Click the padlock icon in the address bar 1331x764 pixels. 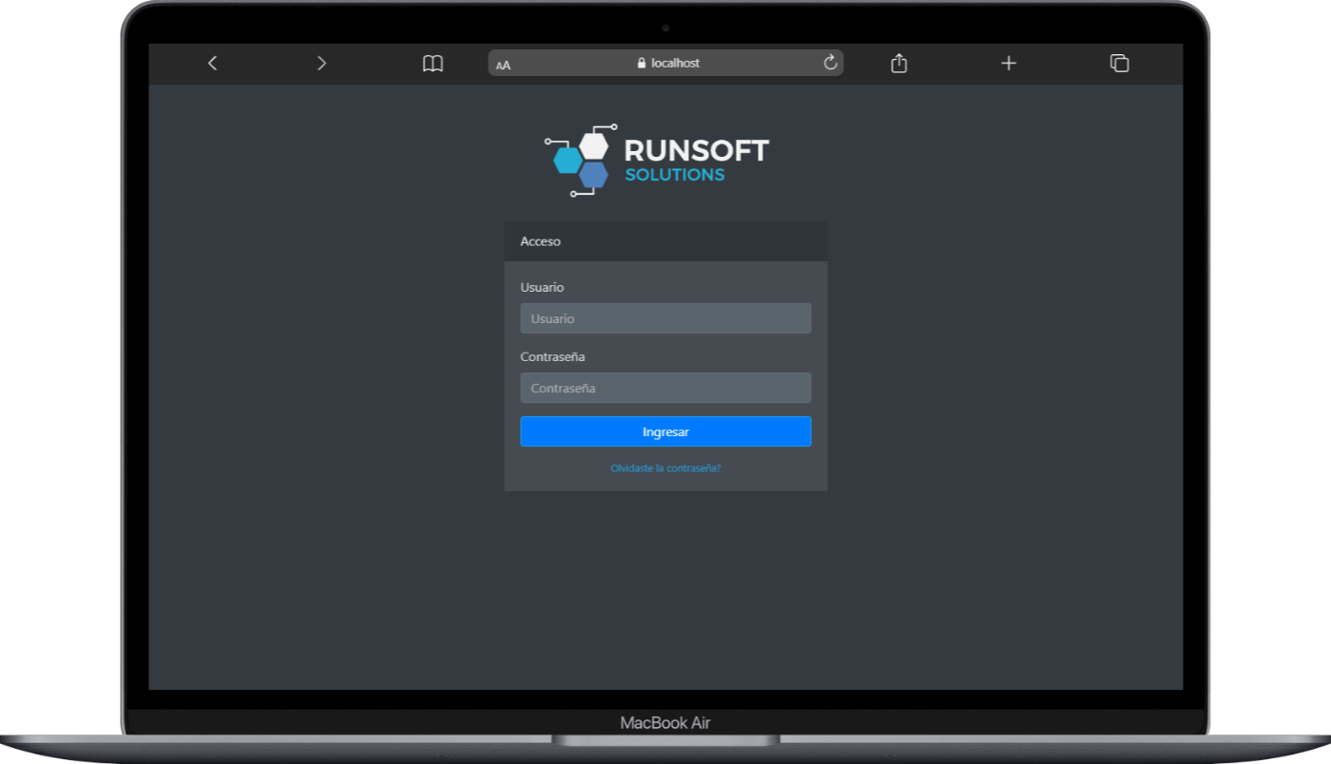[x=642, y=63]
